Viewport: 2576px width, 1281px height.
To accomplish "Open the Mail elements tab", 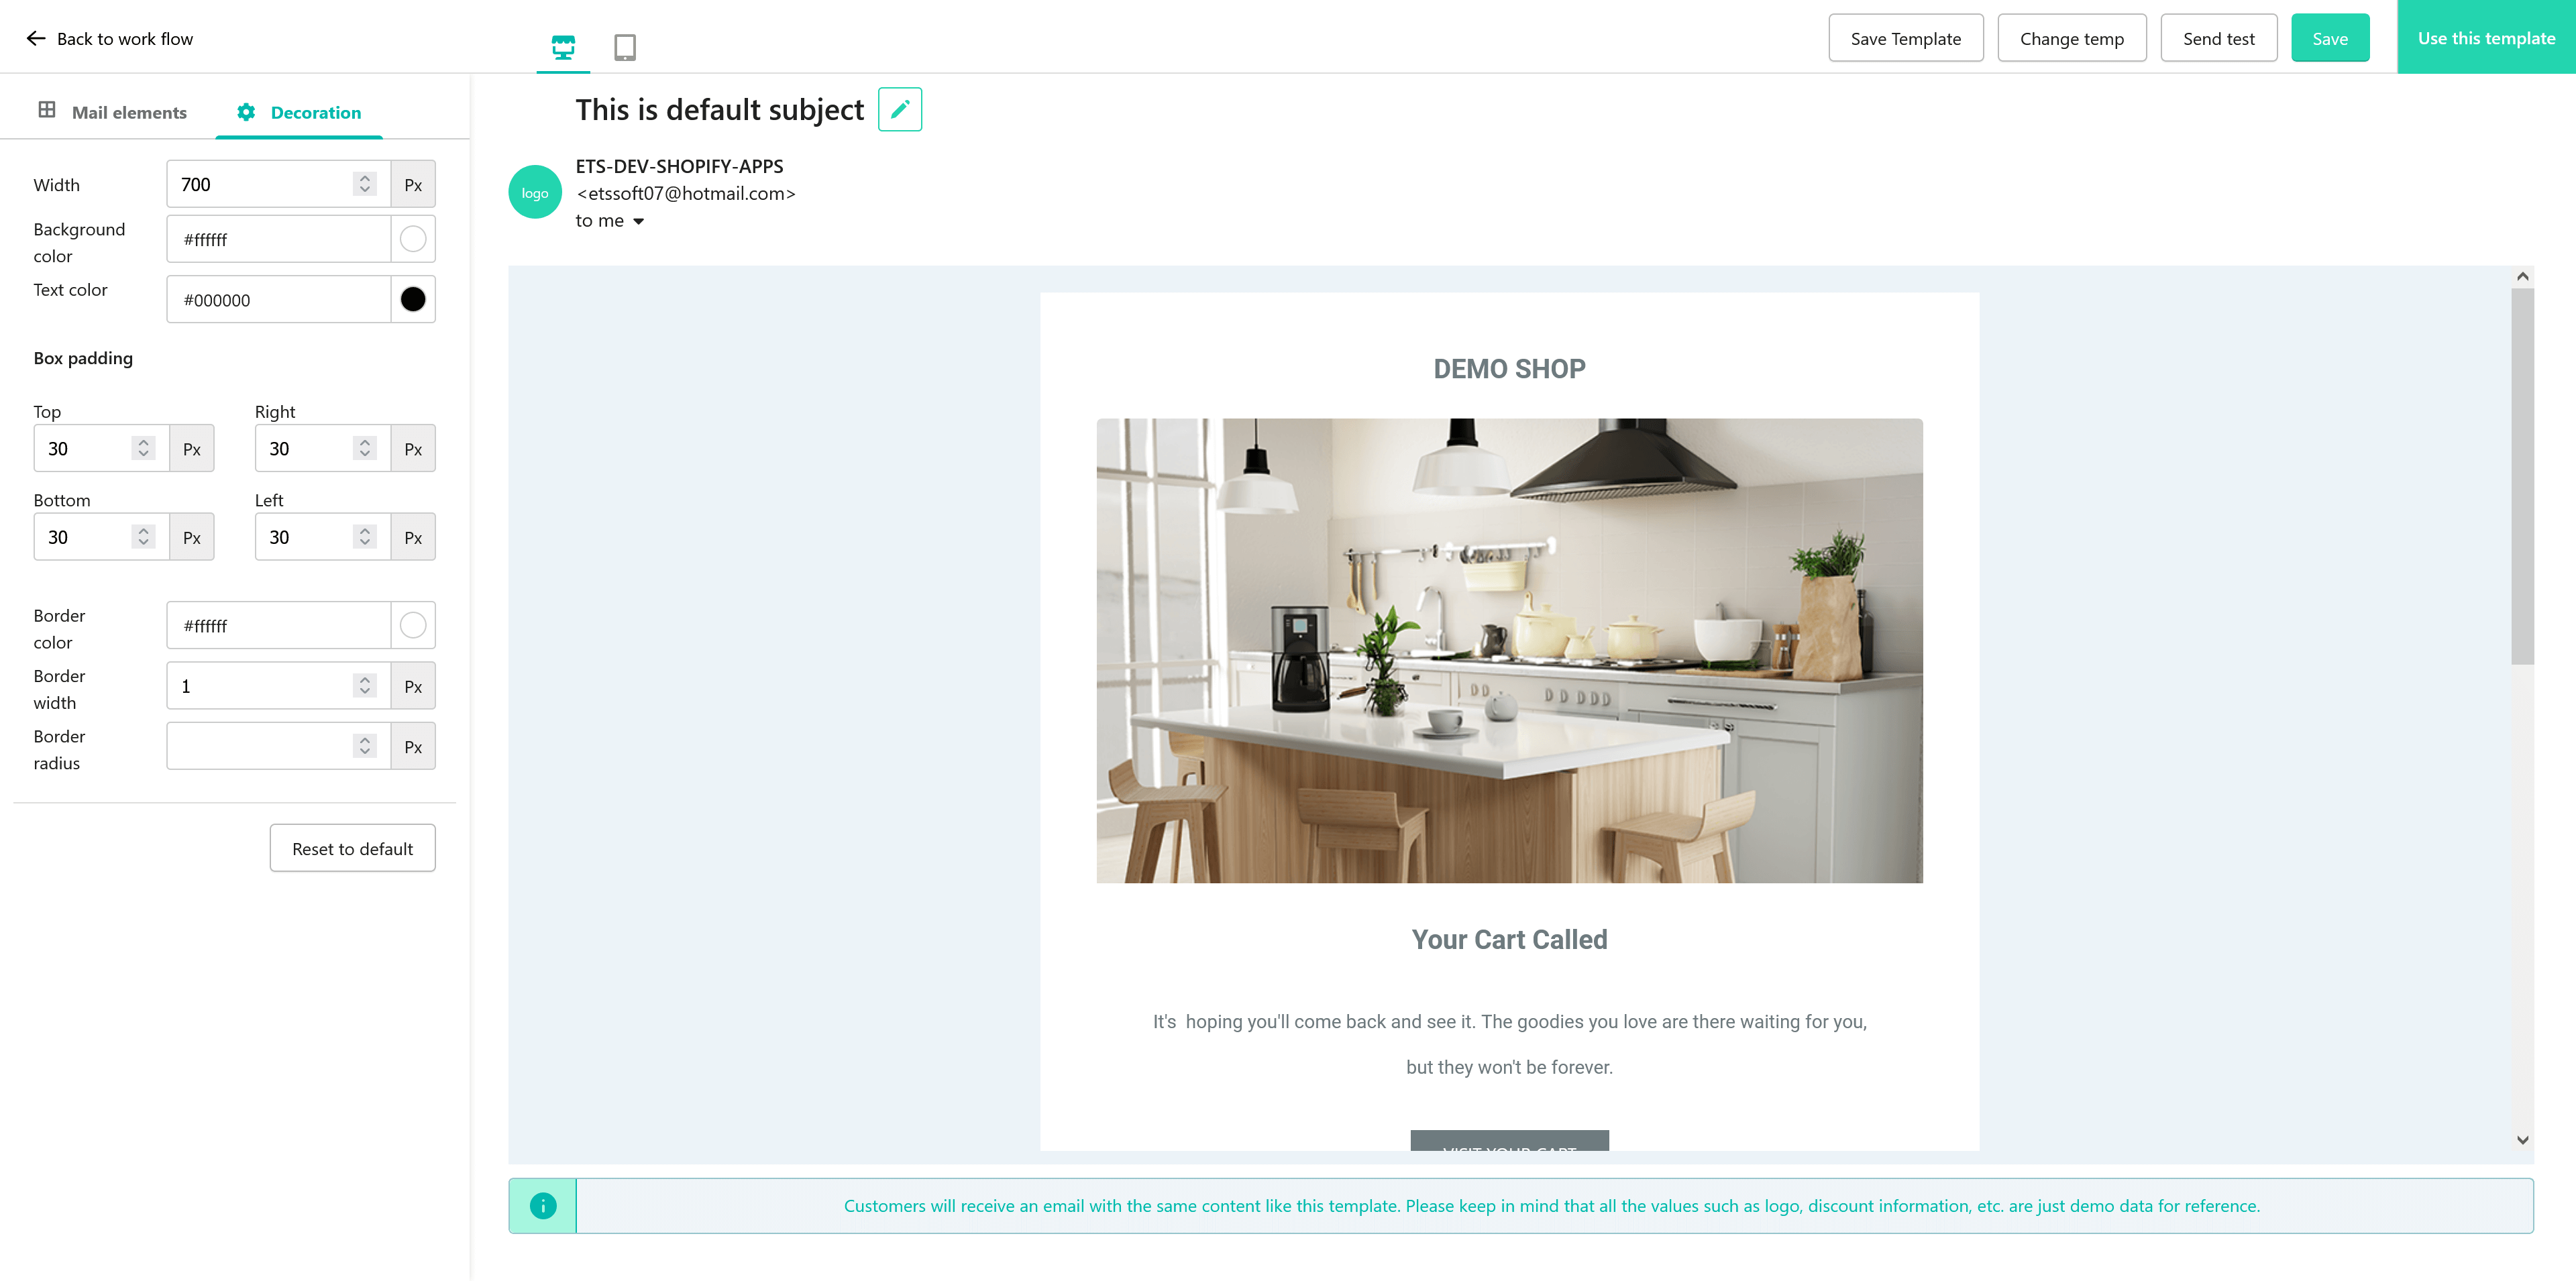I will (113, 112).
